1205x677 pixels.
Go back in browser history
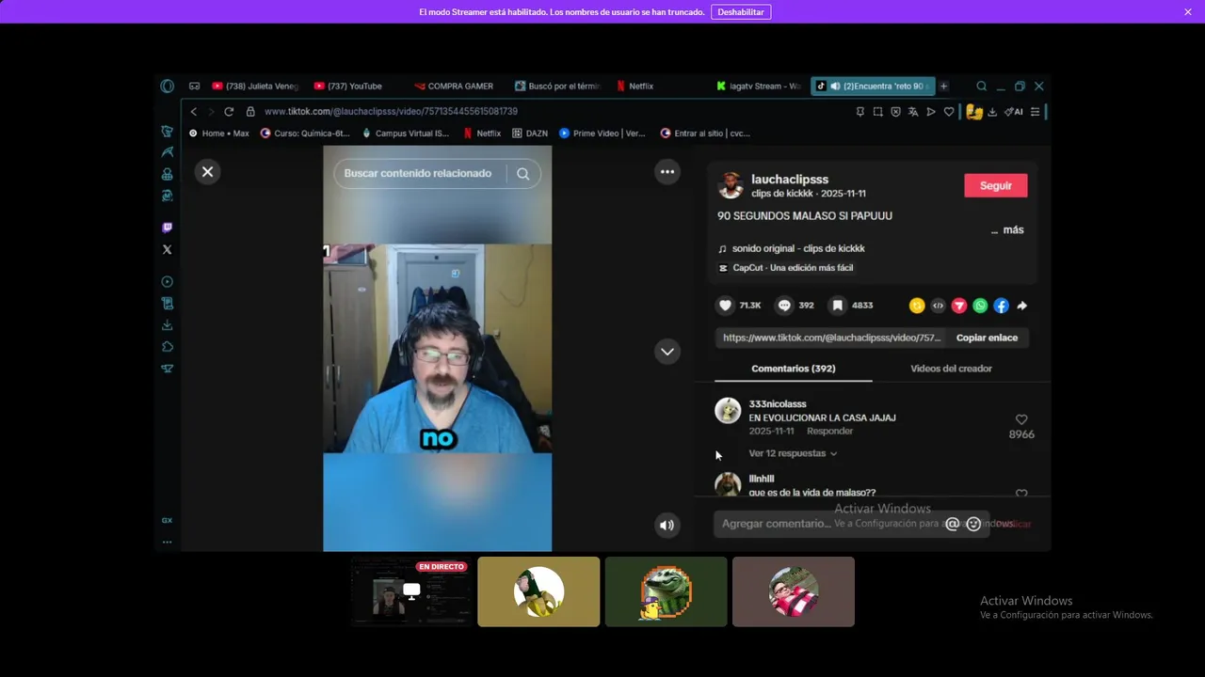coord(194,111)
